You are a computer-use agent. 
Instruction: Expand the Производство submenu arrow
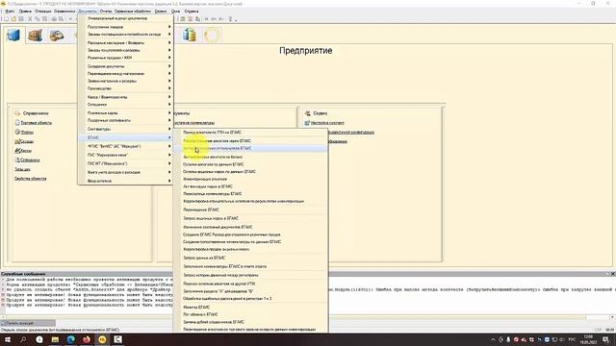pos(169,88)
